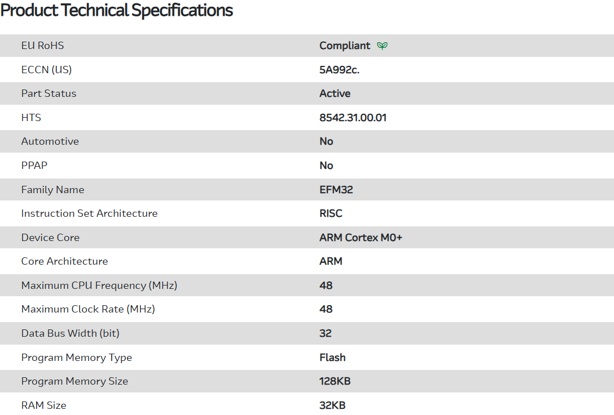Click the Core Architecture label
Viewport: 614px width, 415px height.
pos(64,261)
